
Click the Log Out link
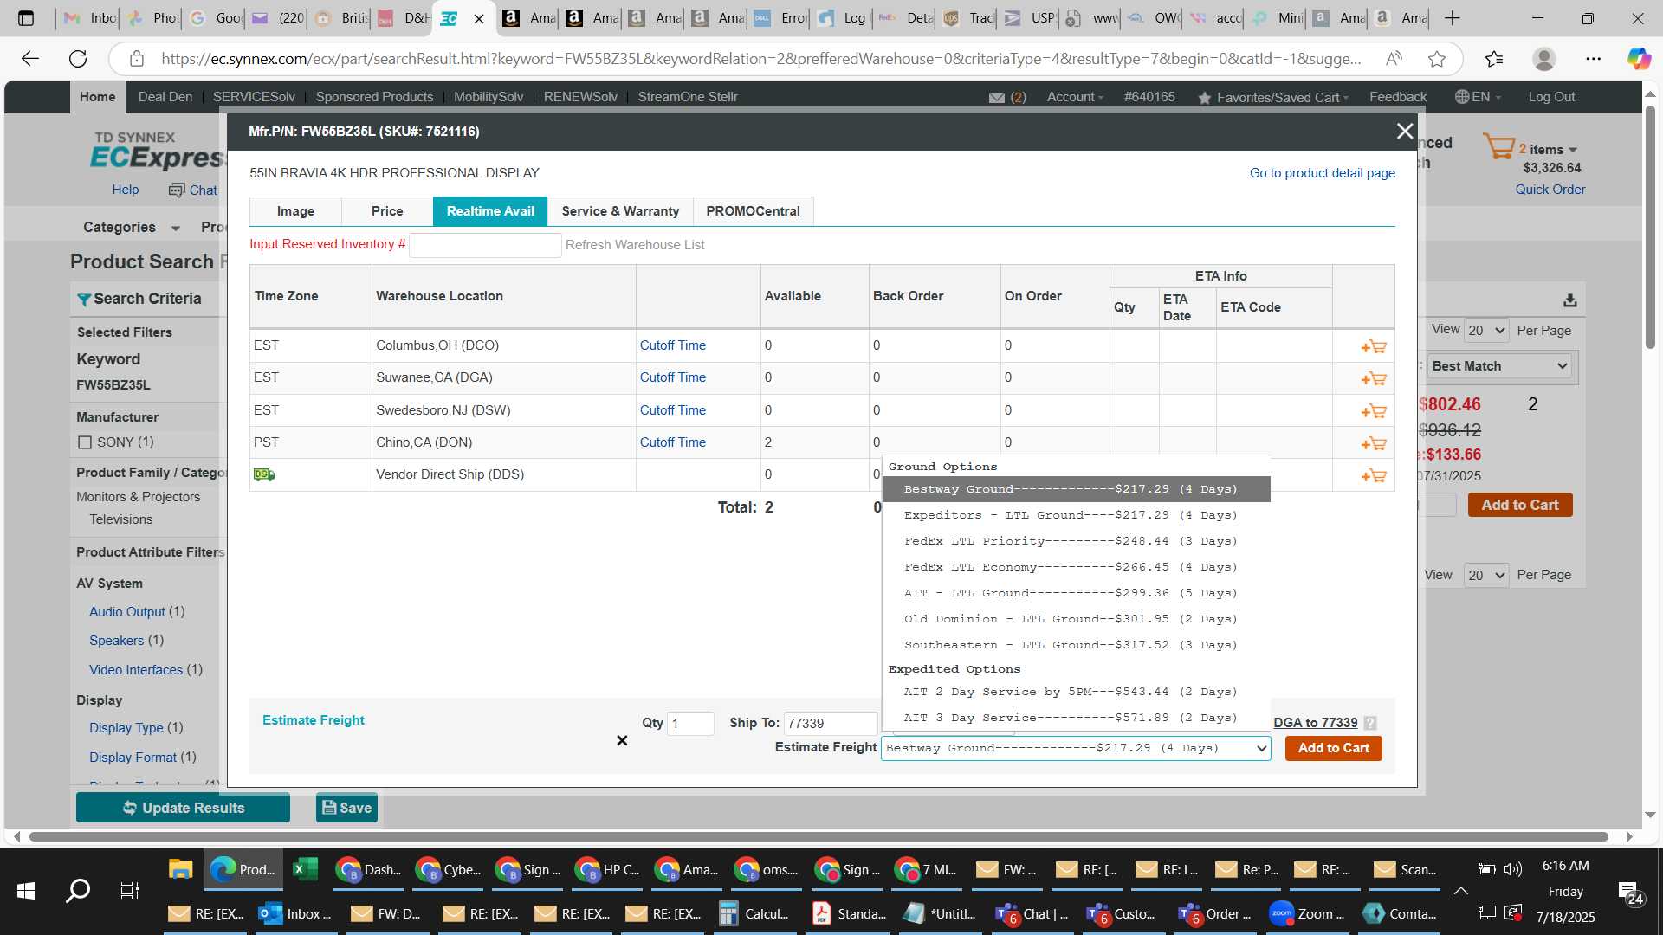(x=1551, y=97)
